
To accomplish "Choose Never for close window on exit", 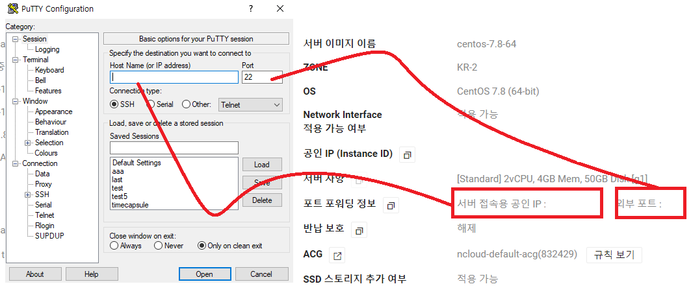I will [x=158, y=246].
